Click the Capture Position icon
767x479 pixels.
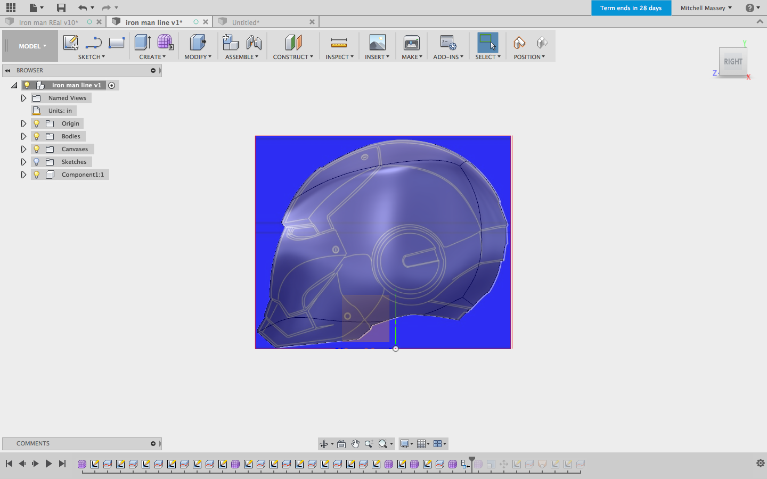point(519,42)
